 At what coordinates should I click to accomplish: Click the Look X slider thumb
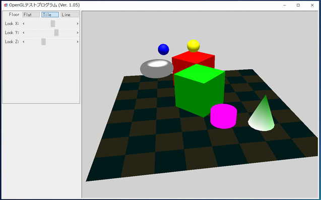click(x=53, y=24)
